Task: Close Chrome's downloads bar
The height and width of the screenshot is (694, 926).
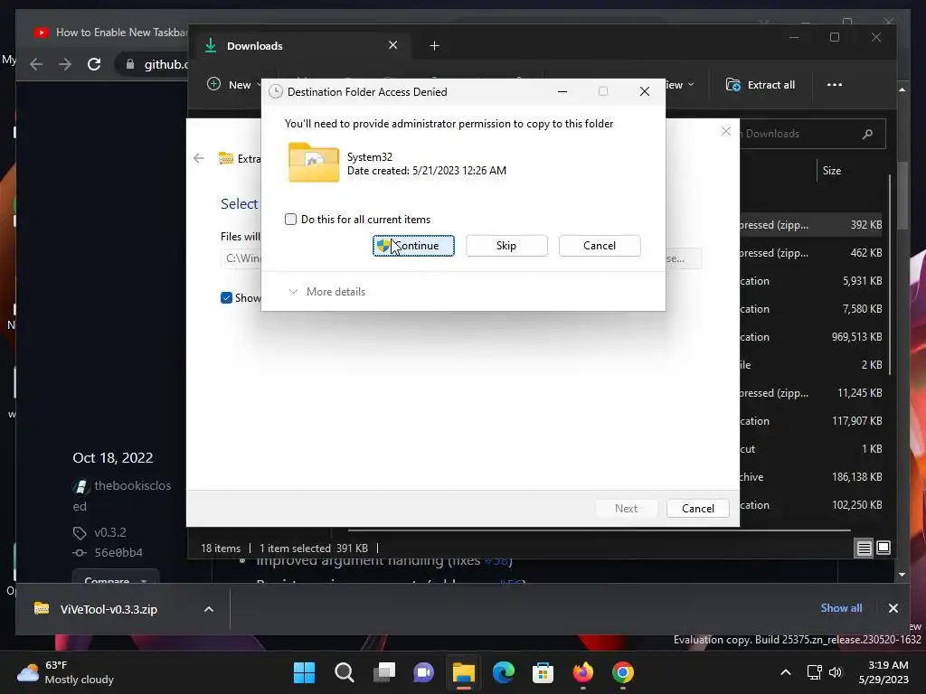Action: tap(893, 608)
